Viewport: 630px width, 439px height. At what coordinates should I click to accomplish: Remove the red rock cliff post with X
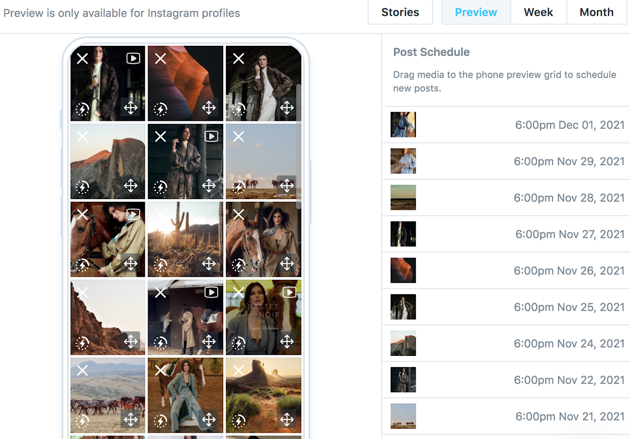(82, 293)
